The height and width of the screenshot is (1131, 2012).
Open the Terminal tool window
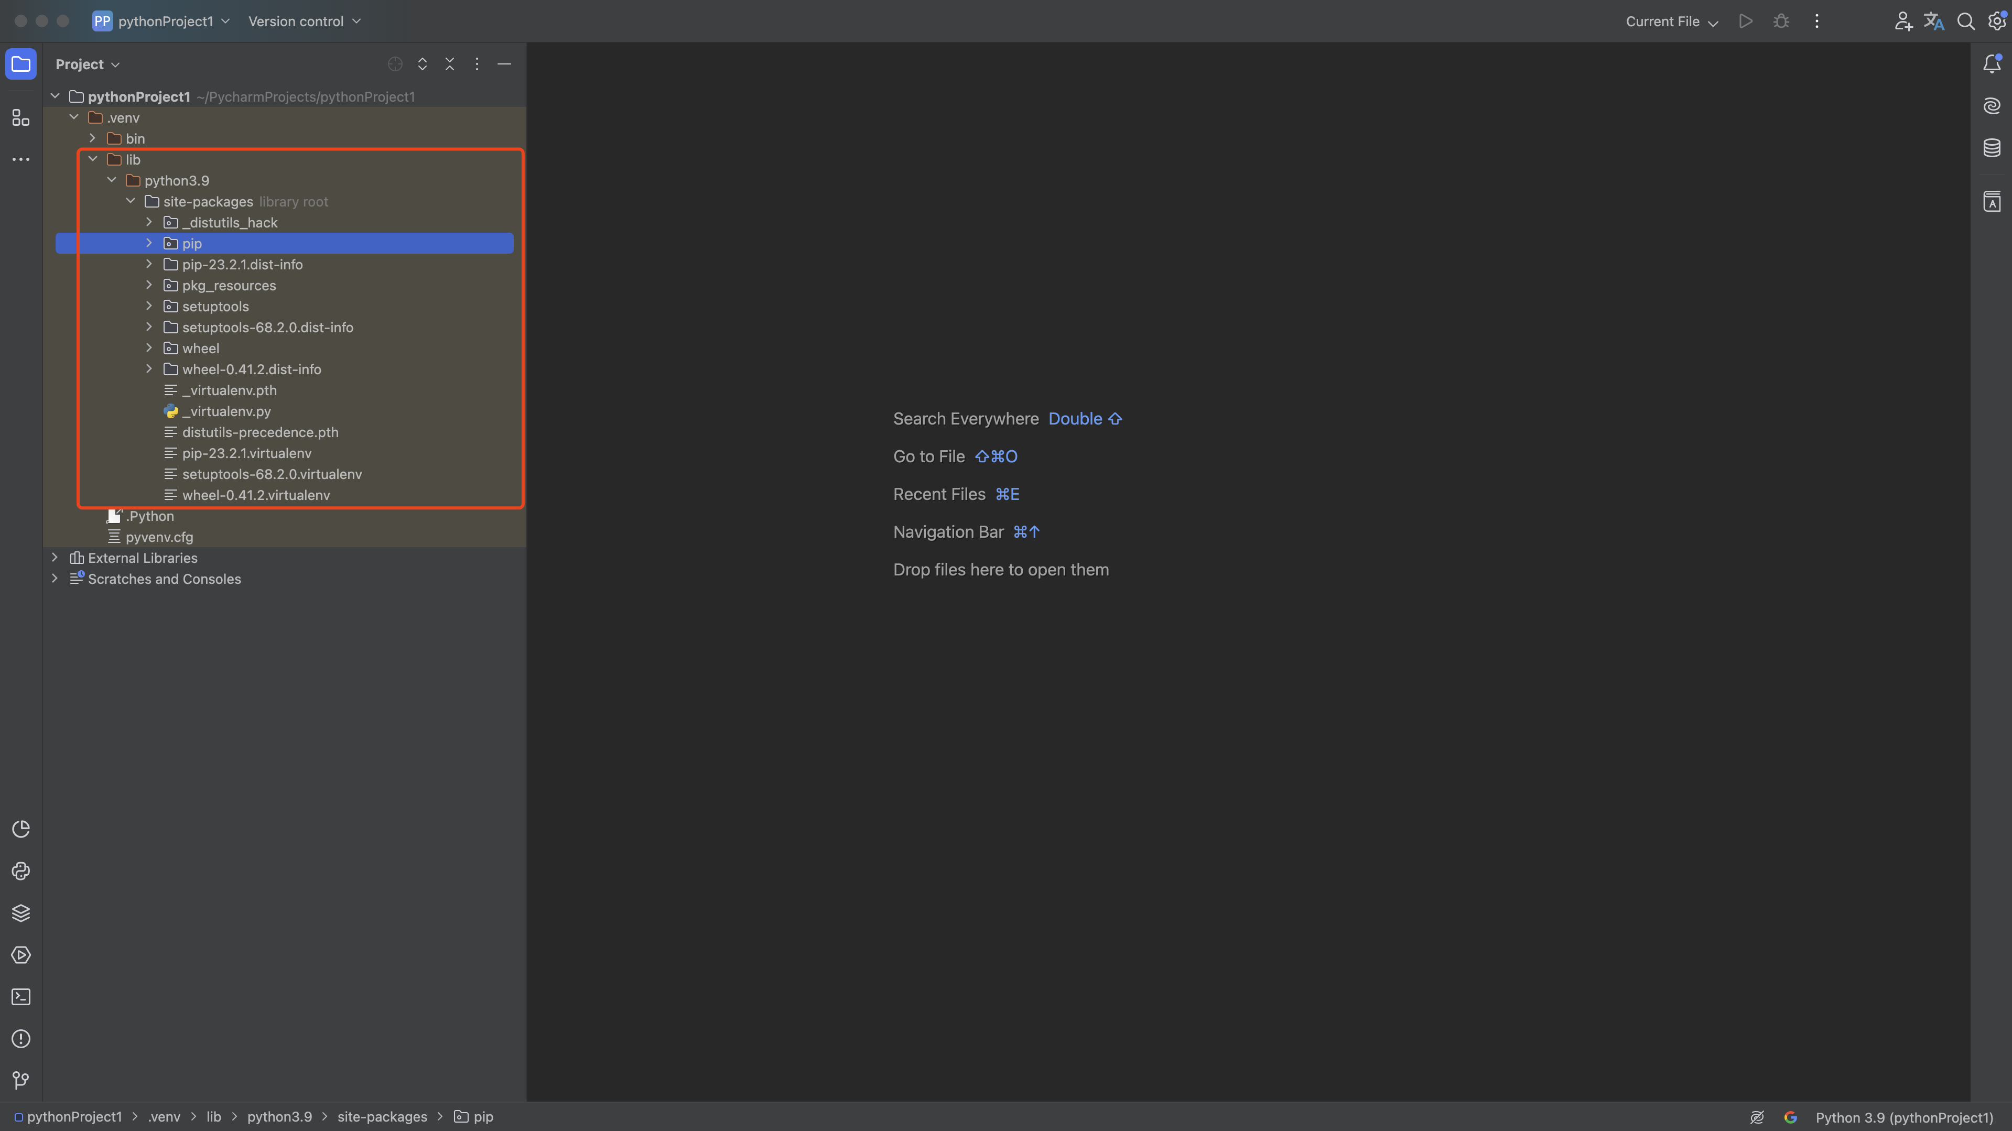click(x=21, y=997)
